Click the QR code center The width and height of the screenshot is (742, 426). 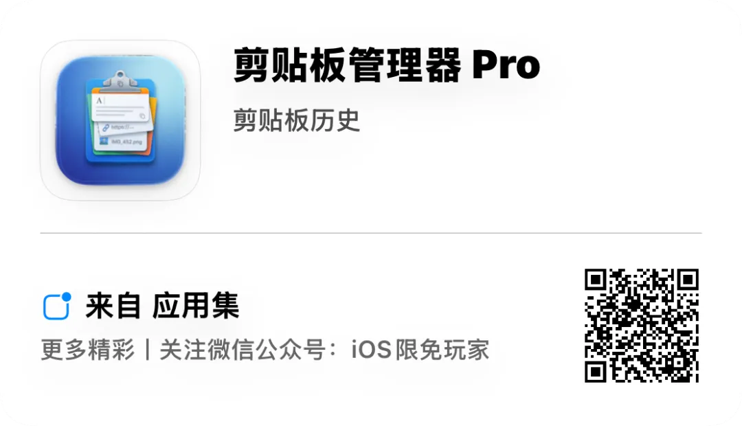tap(642, 326)
